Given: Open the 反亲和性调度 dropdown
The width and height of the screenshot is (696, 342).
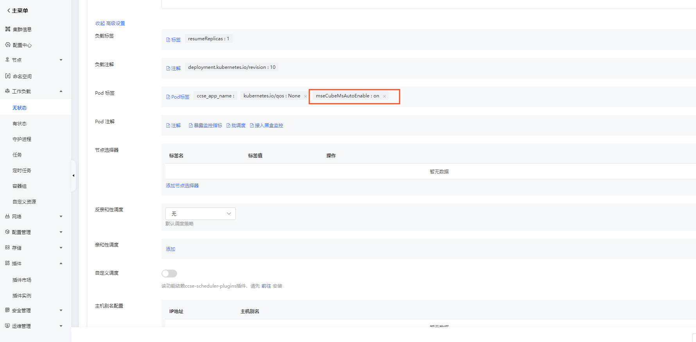Looking at the screenshot, I should (x=201, y=214).
